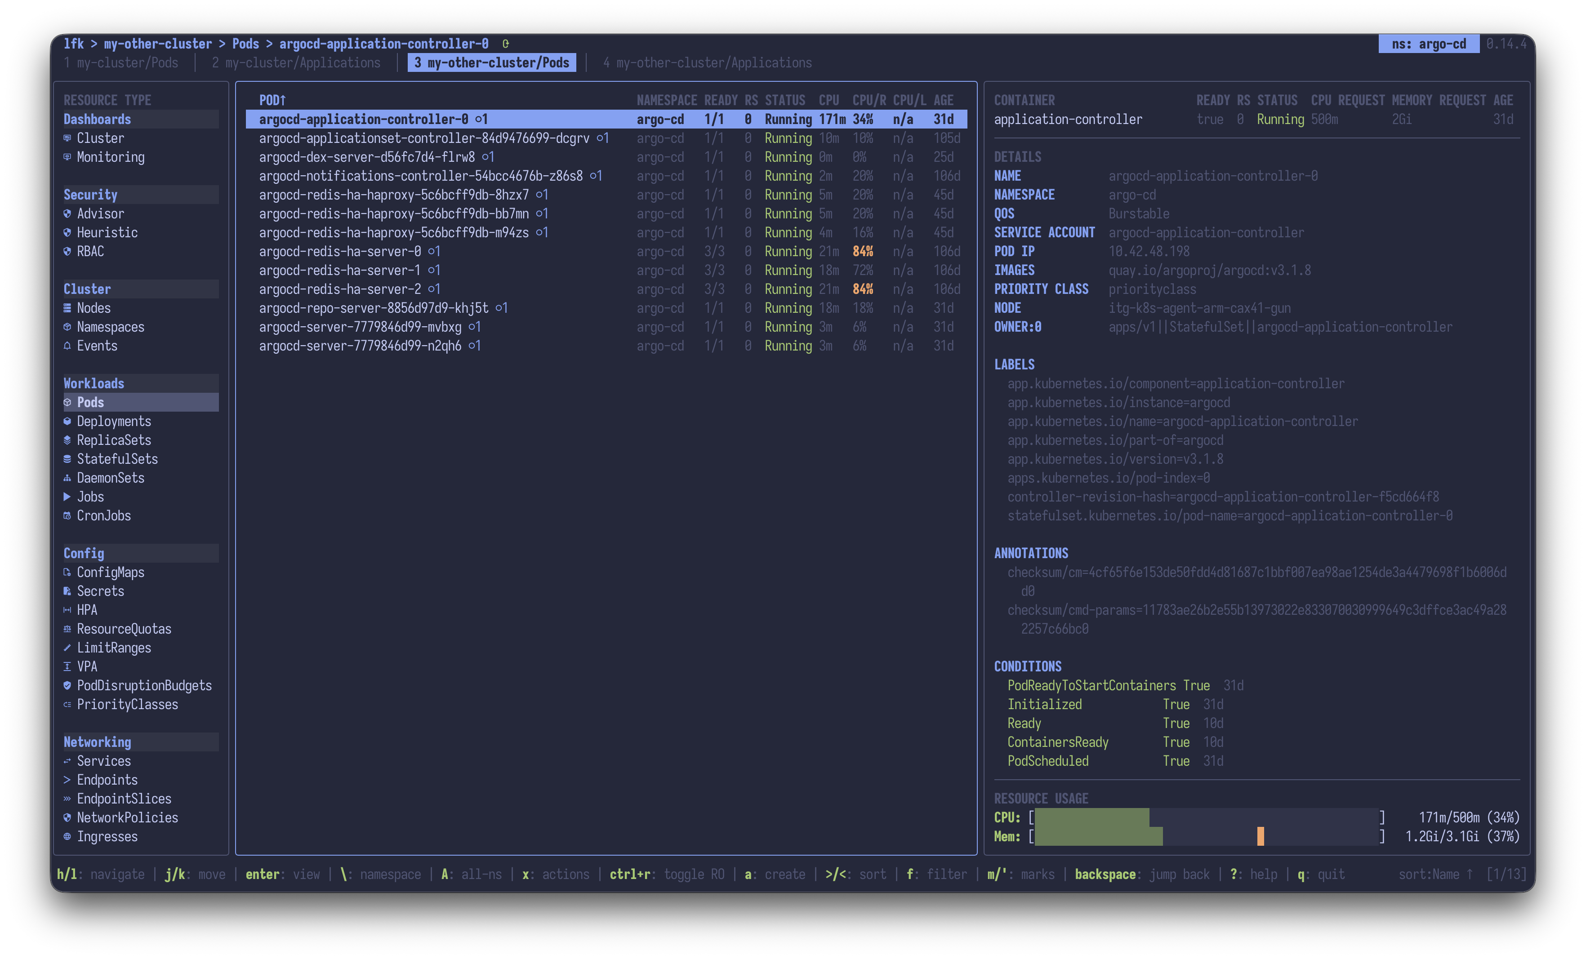Screen dimensions: 1586x959
Task: Click the f: filter hint
Action: pyautogui.click(x=936, y=875)
